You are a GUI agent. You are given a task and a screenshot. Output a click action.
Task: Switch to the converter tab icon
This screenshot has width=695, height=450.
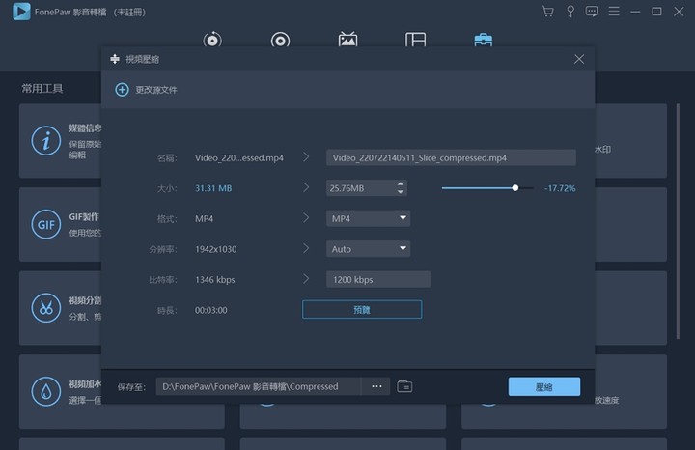tap(212, 40)
